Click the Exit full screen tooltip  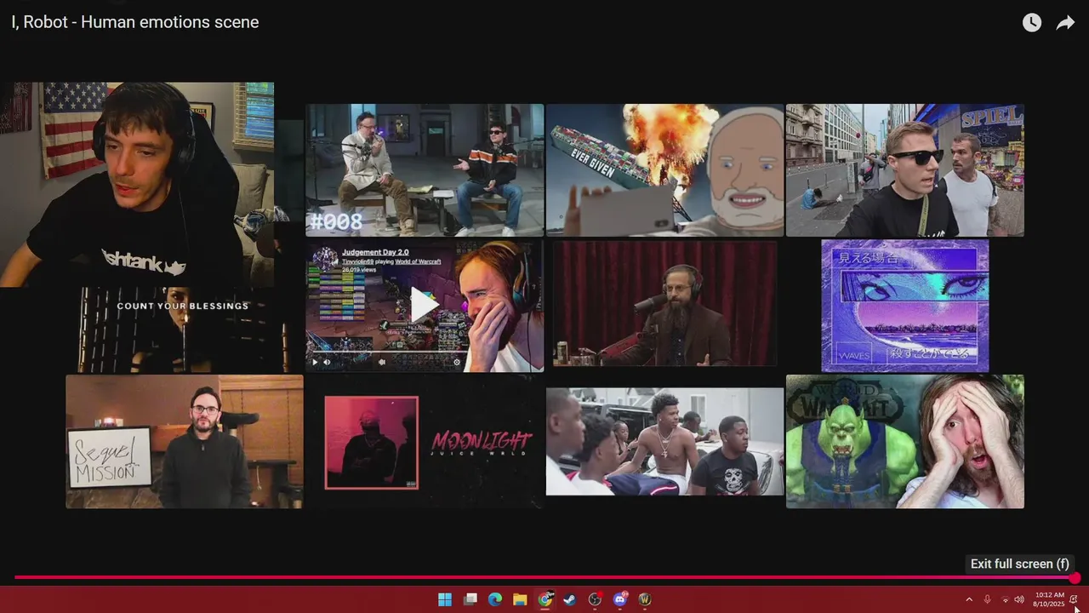[1020, 564]
